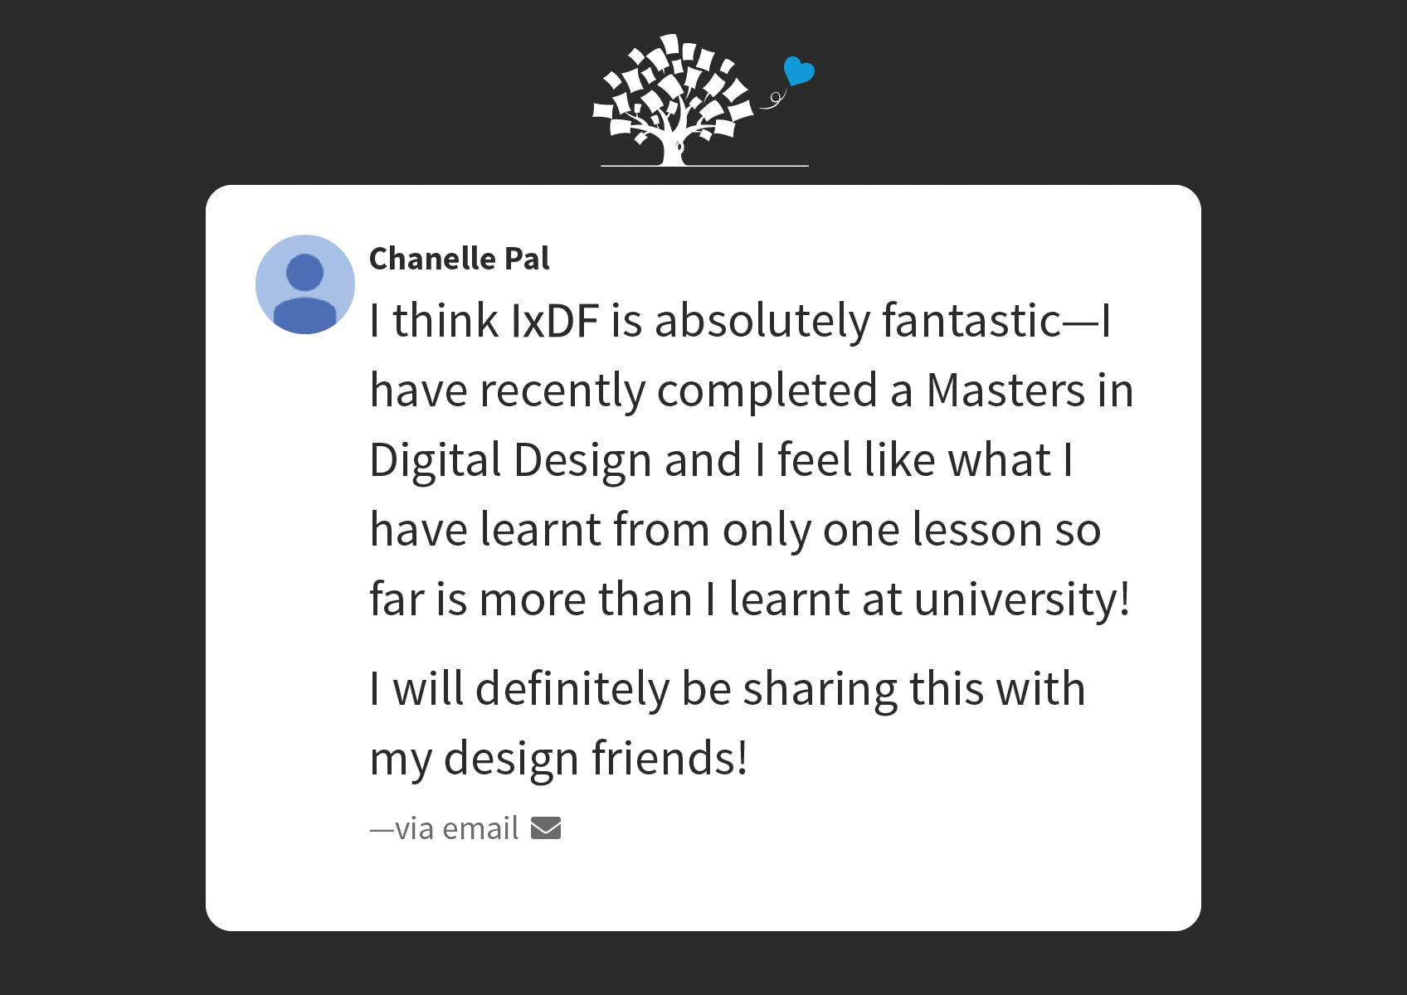The width and height of the screenshot is (1407, 995).
Task: Click the word "definitely" in the second paragraph
Action: 572,689
